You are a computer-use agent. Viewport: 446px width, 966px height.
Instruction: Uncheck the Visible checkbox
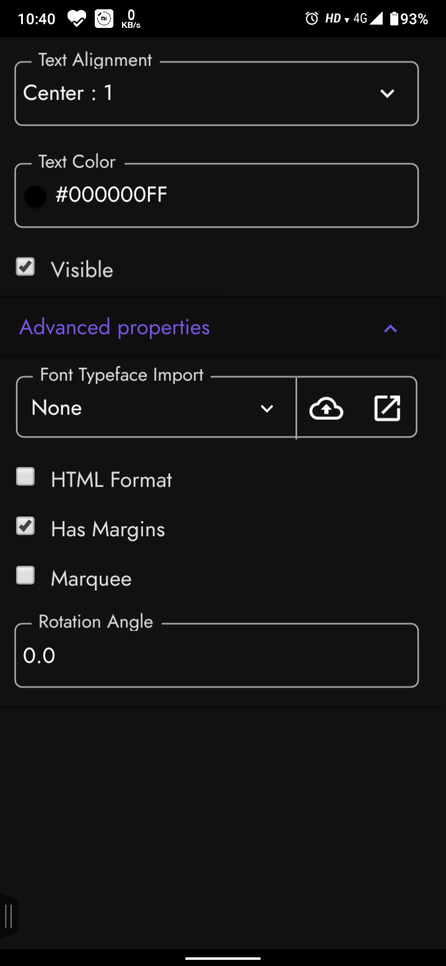25,267
